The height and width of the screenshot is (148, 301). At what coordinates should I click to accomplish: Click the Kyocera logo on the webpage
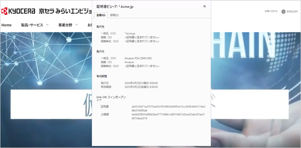(18, 11)
